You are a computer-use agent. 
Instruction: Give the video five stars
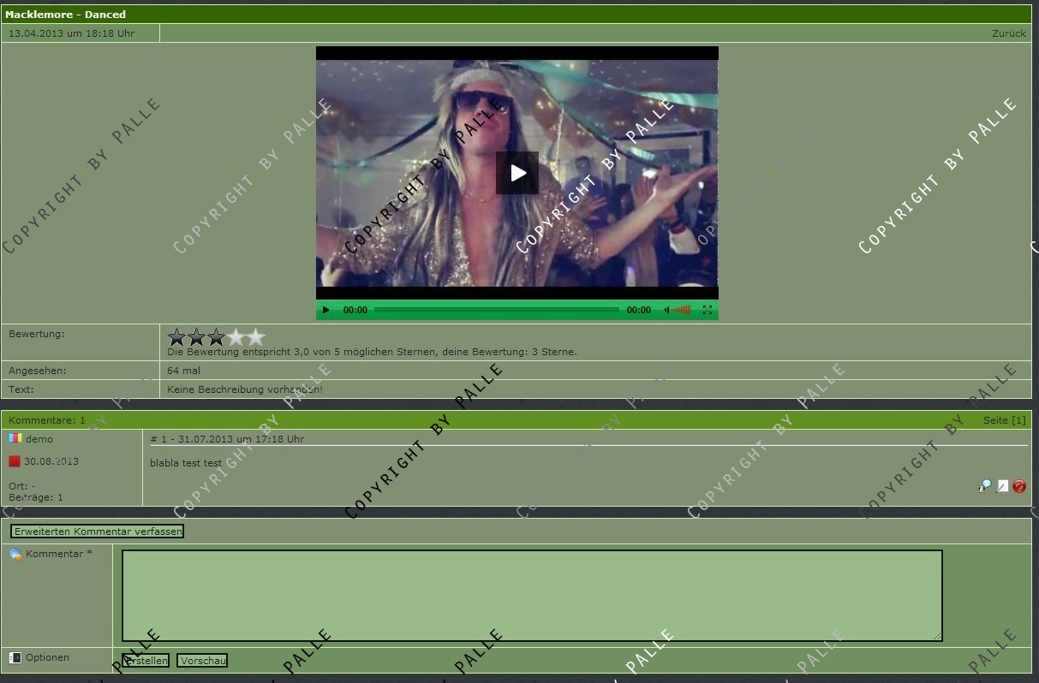point(255,337)
